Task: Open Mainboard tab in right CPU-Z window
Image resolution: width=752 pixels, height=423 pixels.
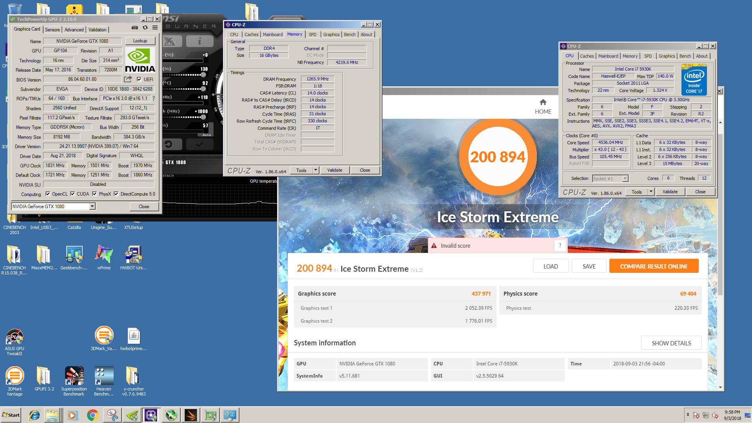Action: click(608, 56)
